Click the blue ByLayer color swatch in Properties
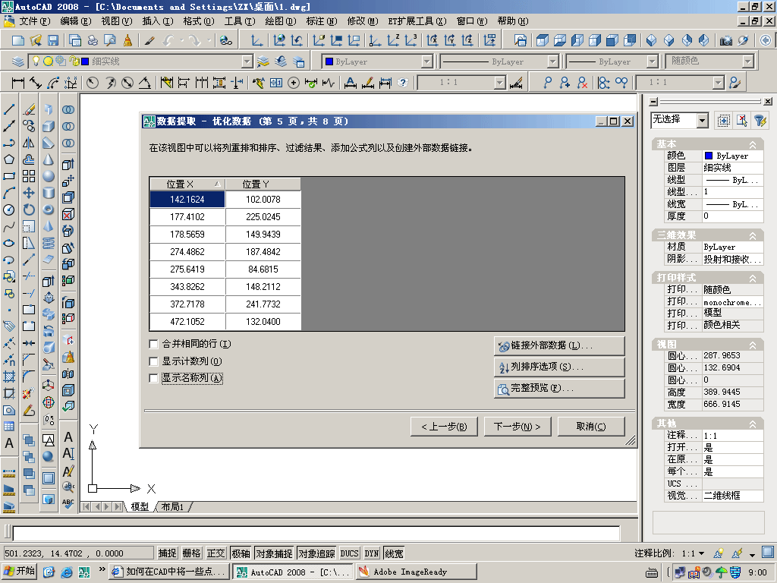Screen dimensions: 777x583 tap(709, 156)
